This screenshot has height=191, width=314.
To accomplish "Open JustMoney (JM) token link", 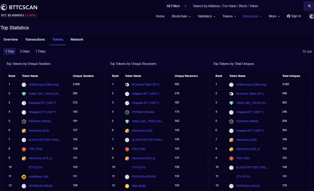I will tap(38, 177).
